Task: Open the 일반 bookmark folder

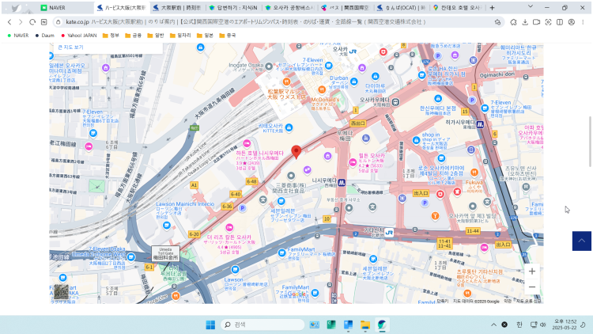Action: coord(156,35)
